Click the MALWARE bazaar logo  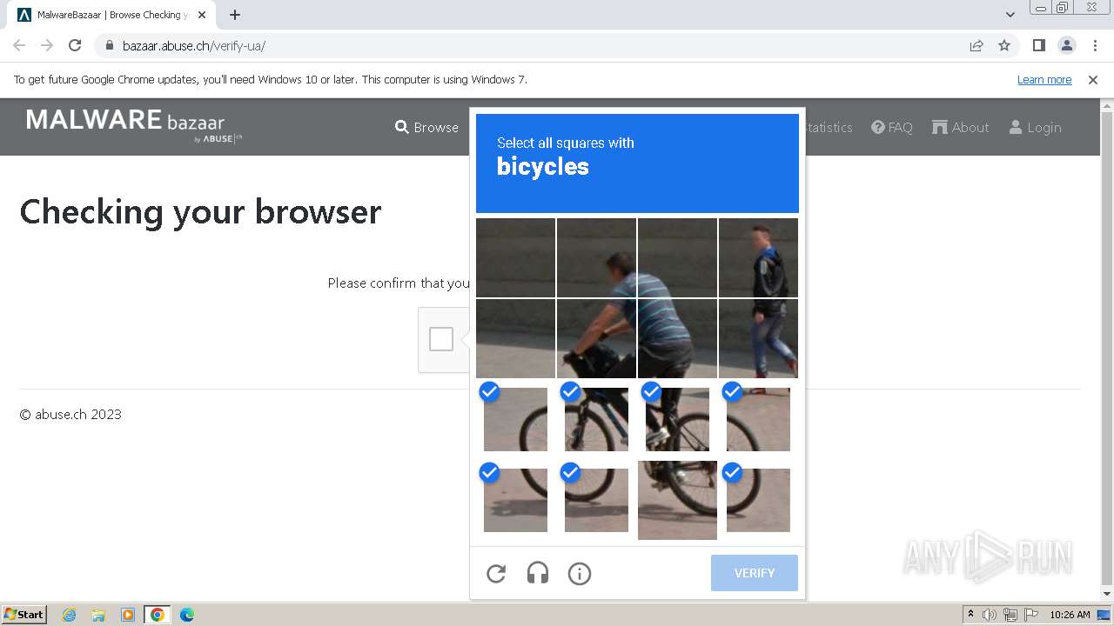tap(134, 125)
